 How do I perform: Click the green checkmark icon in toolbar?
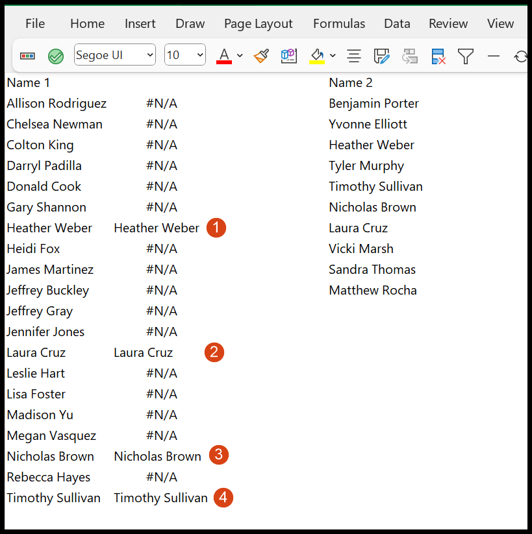(x=56, y=56)
